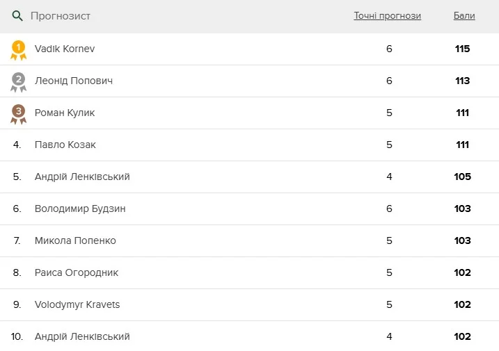Viewport: 499px width, 351px height.
Task: Click the silver second-place medal icon
Action: coord(18,81)
